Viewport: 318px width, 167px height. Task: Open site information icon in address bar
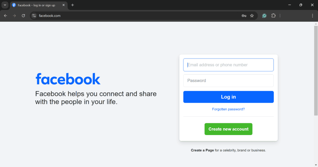34,16
